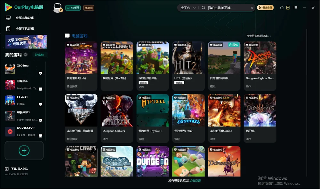Open HIT2 (全区服) game card
The height and width of the screenshot is (189, 320).
click(188, 66)
